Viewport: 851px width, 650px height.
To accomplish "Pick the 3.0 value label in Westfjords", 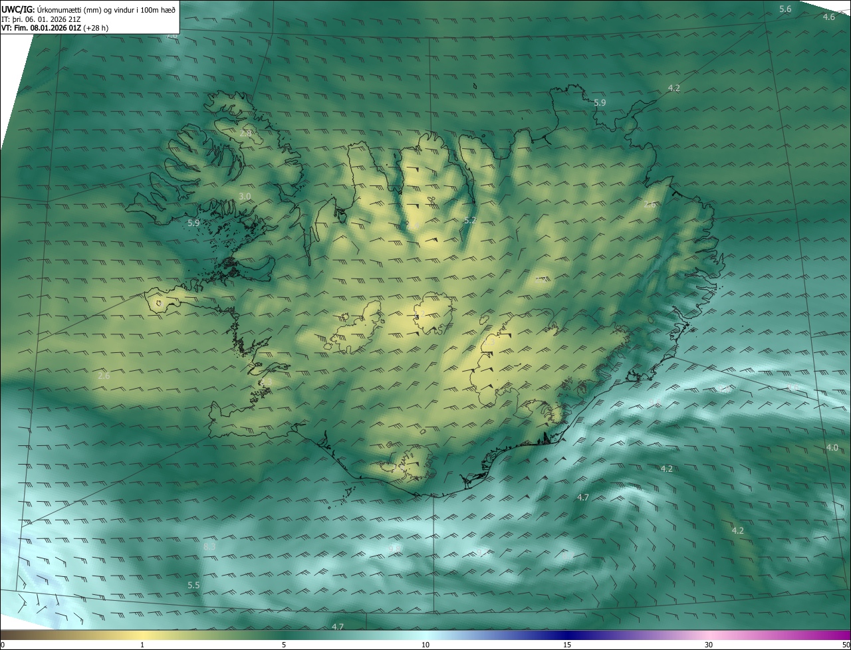I will 245,196.
